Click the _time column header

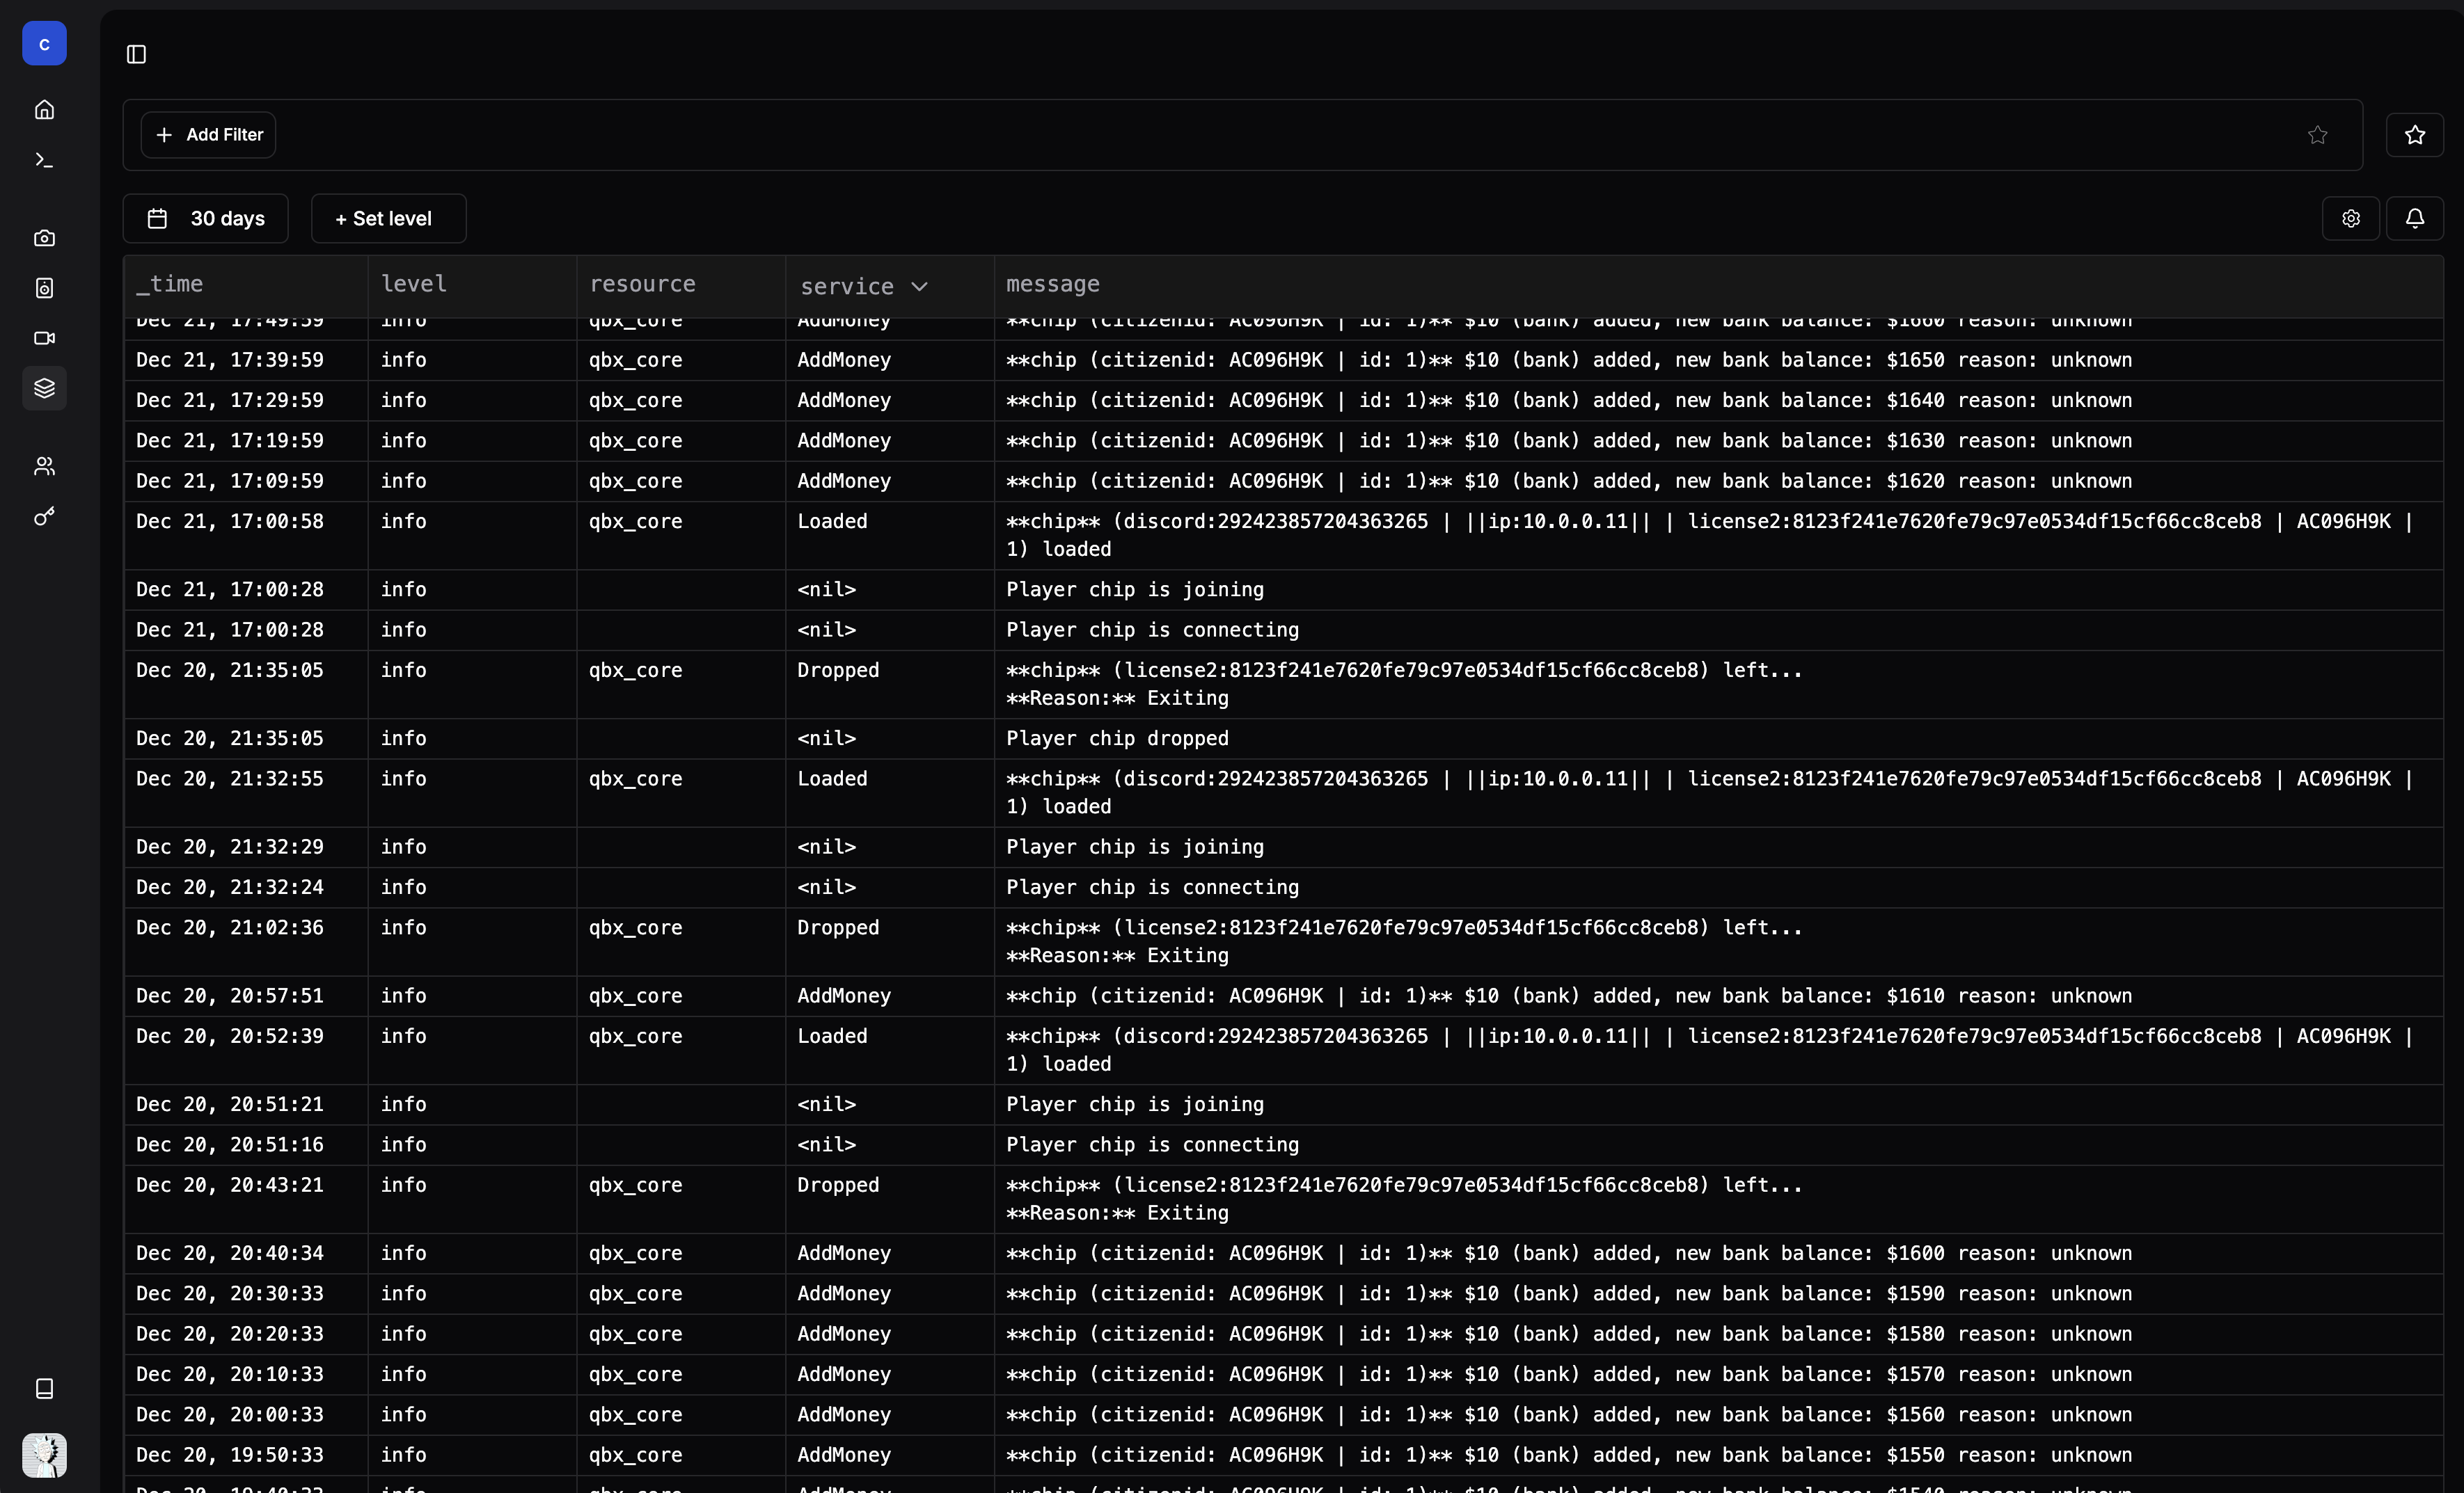point(170,285)
